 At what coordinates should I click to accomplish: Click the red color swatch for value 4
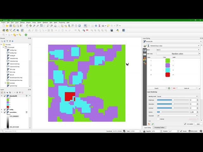168,75
